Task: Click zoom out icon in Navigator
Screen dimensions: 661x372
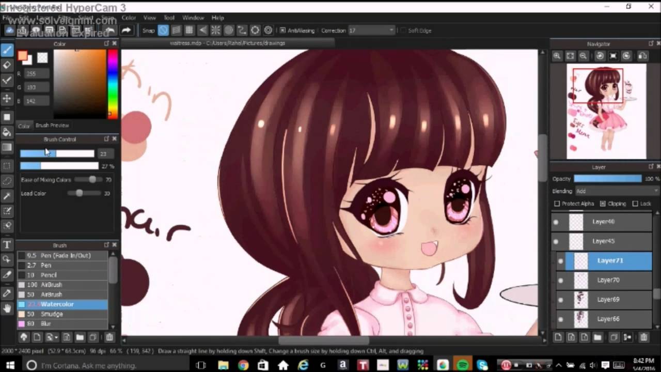Action: (583, 56)
